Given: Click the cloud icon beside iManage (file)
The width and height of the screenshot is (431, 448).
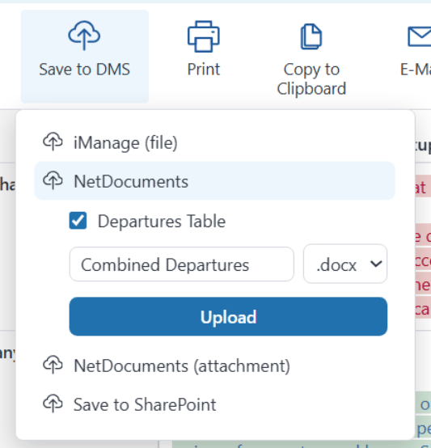Looking at the screenshot, I should [x=53, y=142].
